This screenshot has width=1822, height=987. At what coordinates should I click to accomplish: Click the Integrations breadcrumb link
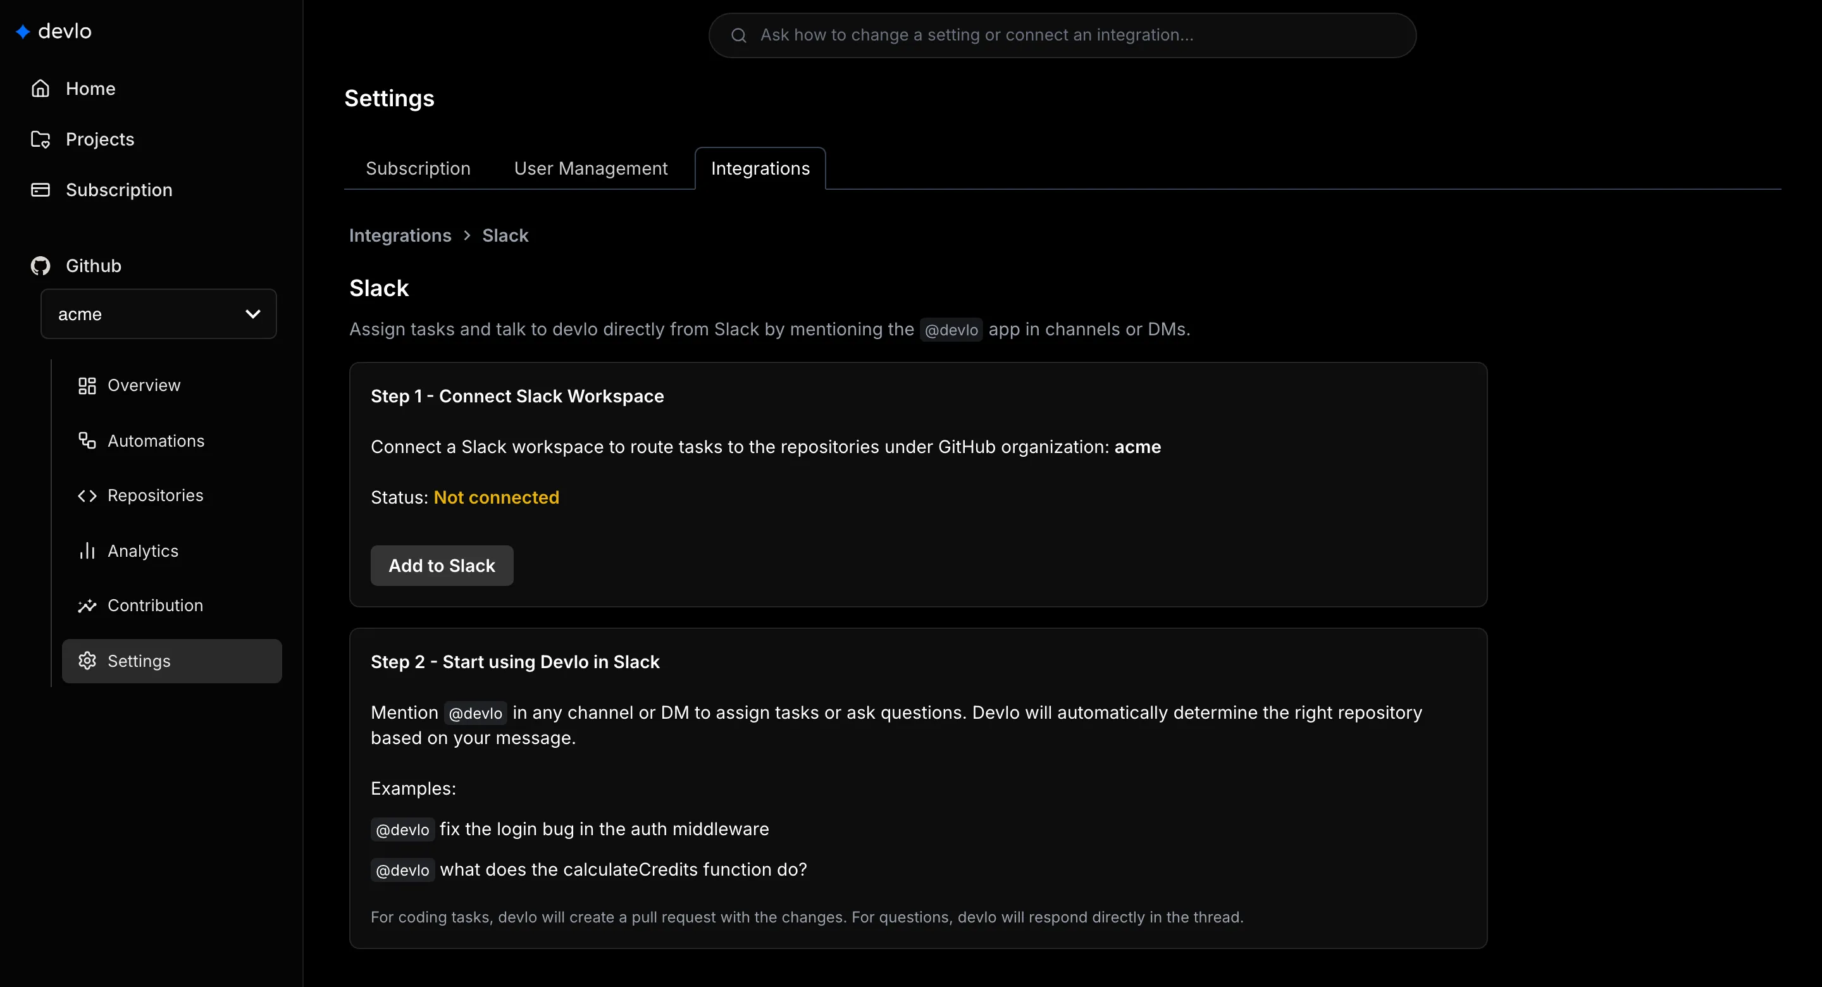point(400,235)
